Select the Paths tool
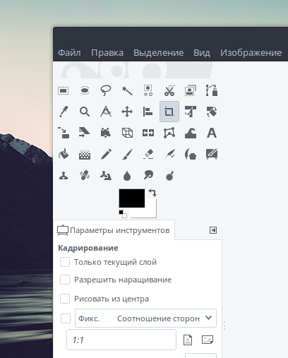The width and height of the screenshot is (288, 358). (212, 90)
